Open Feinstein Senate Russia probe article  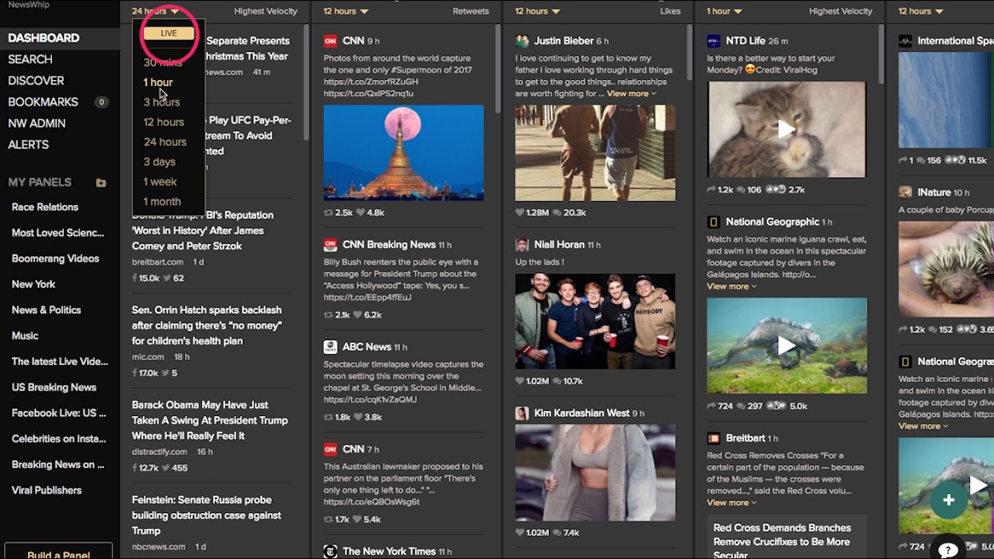point(207,516)
